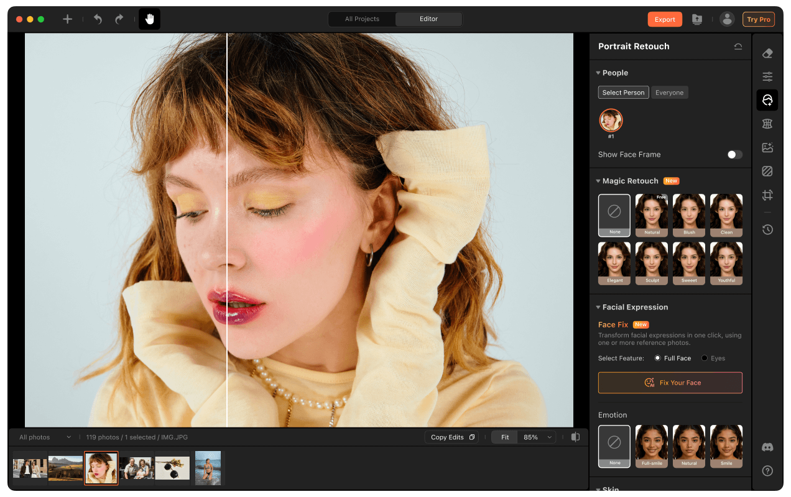
Task: Open the mountain landscape thumbnail in filmstrip
Action: [x=65, y=468]
